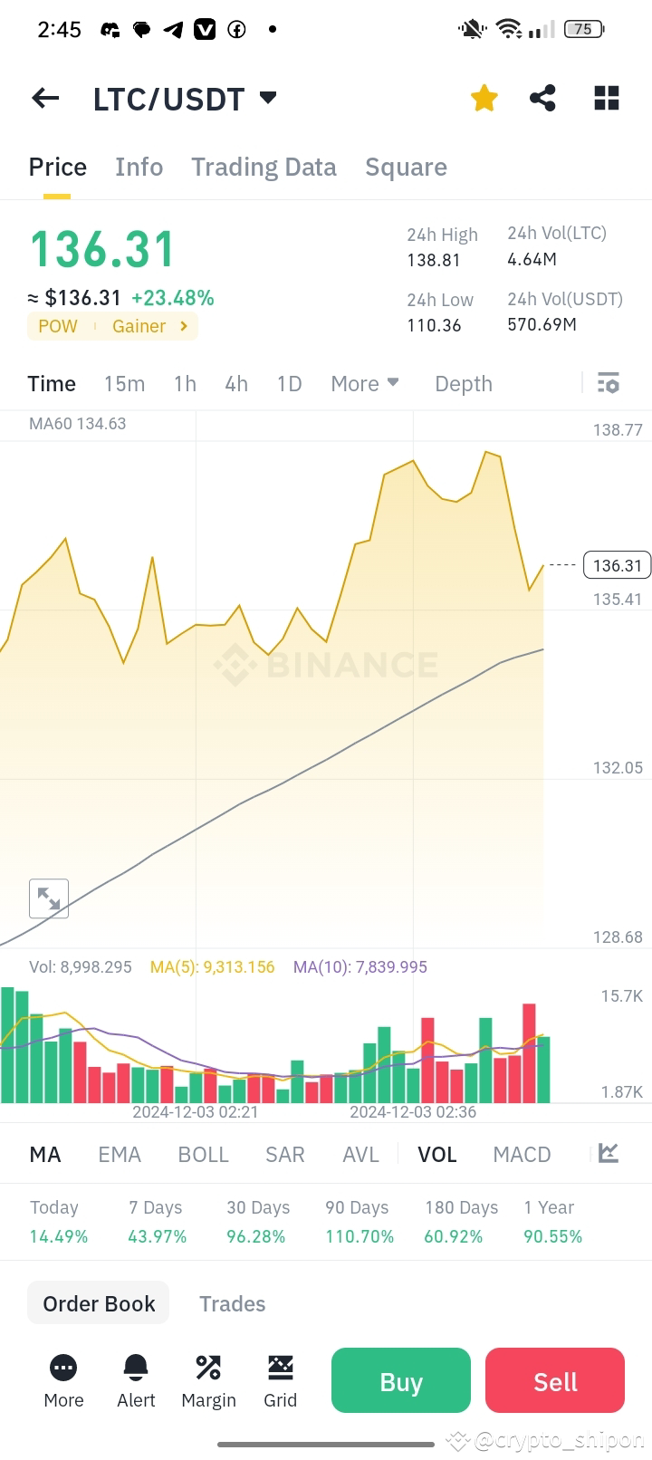Open the Trades tab
Image resolution: width=652 pixels, height=1460 pixels.
point(232,1302)
